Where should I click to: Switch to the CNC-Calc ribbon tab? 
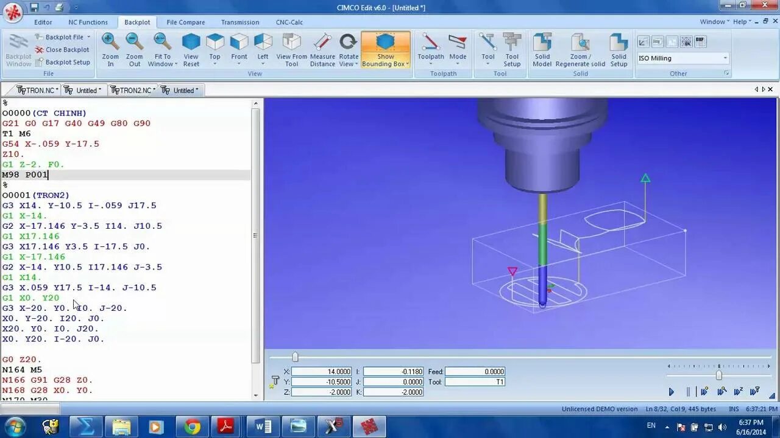point(289,23)
